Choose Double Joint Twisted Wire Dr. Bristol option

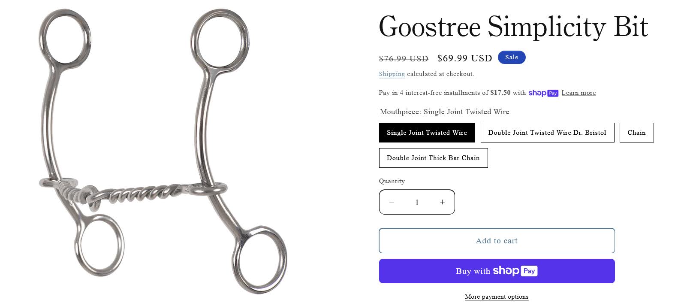click(x=547, y=133)
